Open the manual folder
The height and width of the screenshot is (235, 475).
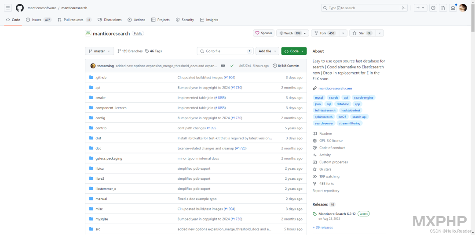(101, 199)
